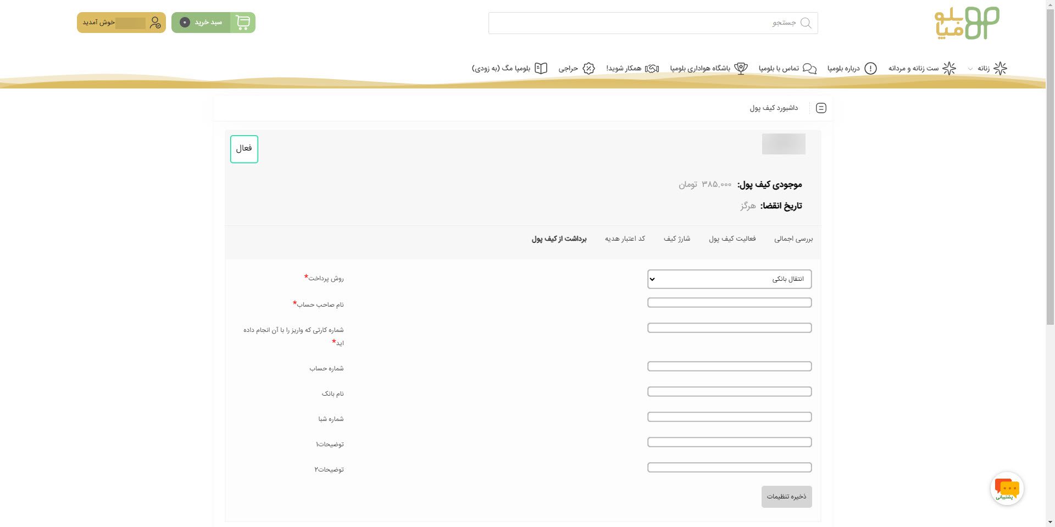Open the gift credit code tab
The height and width of the screenshot is (527, 1055).
(625, 239)
